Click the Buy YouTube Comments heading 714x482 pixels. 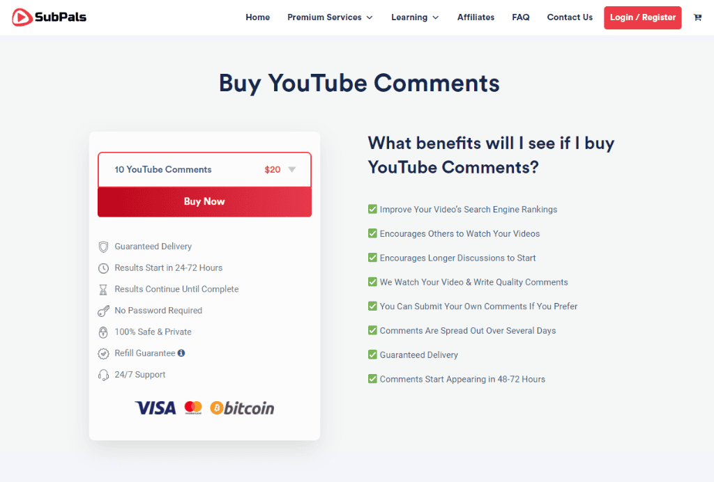click(x=359, y=83)
